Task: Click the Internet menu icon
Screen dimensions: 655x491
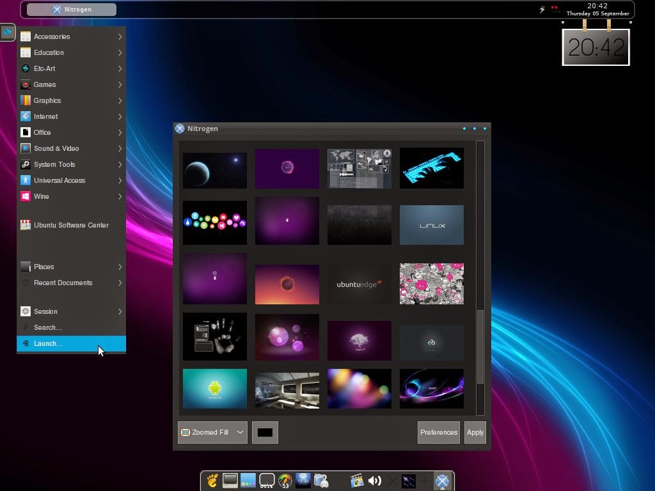Action: (x=26, y=116)
